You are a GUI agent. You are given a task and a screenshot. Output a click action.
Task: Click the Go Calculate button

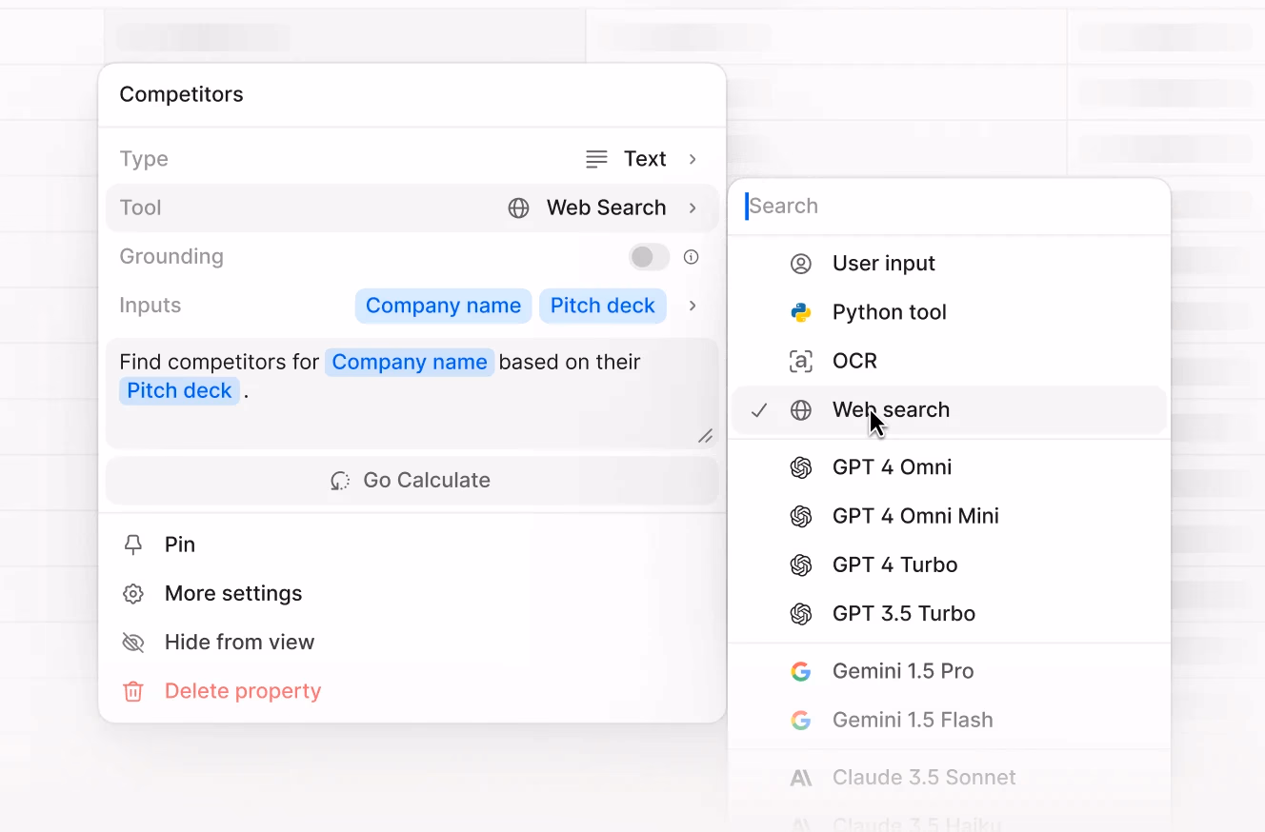412,481
